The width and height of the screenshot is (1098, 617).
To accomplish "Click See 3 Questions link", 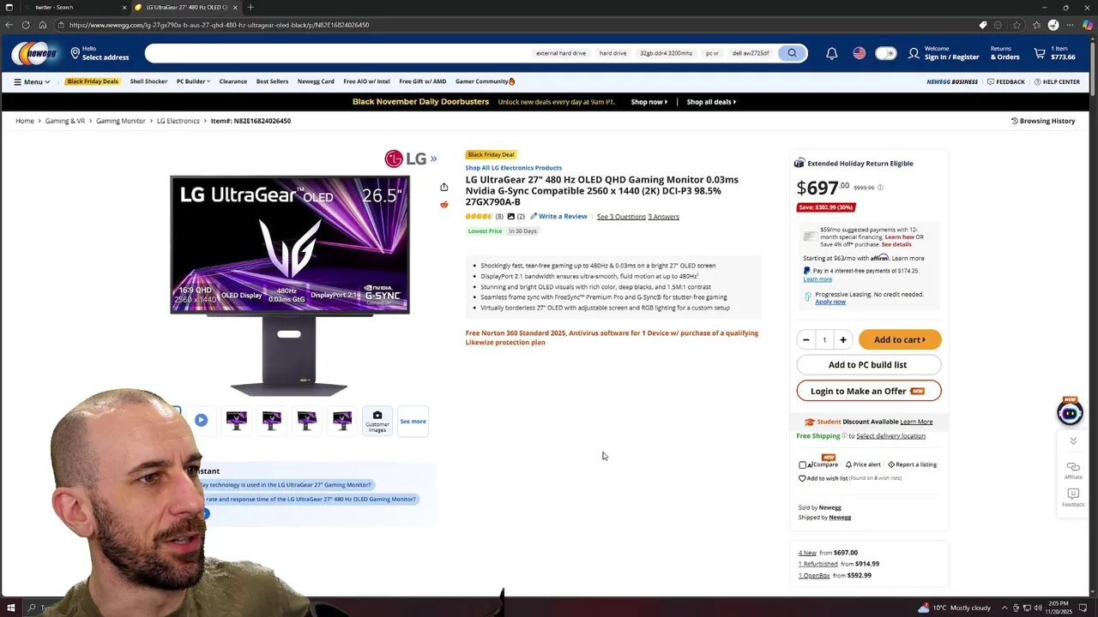I will click(x=621, y=217).
